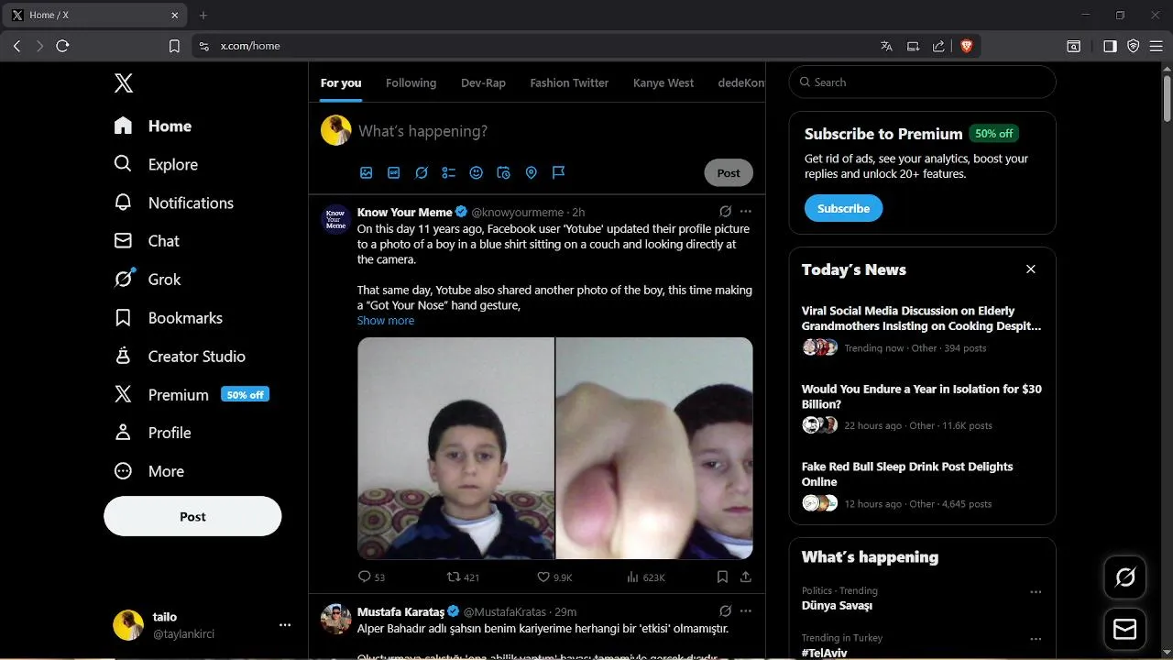1173x660 pixels.
Task: Add media image icon in composer
Action: 367,172
